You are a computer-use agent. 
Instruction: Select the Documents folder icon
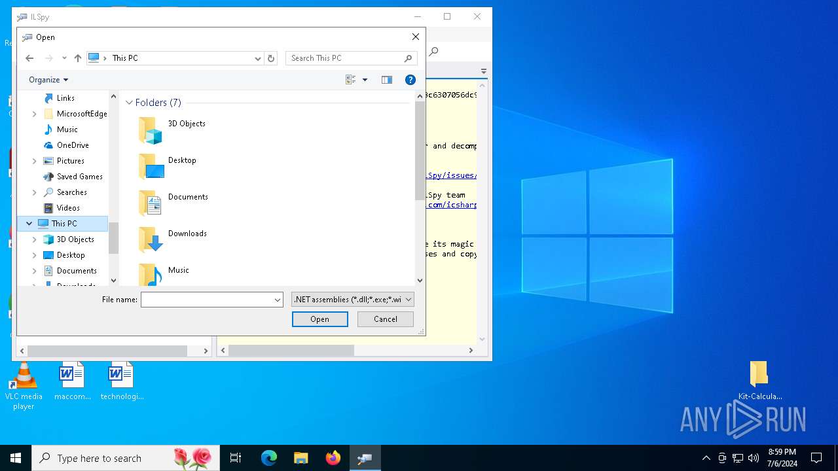[151, 203]
